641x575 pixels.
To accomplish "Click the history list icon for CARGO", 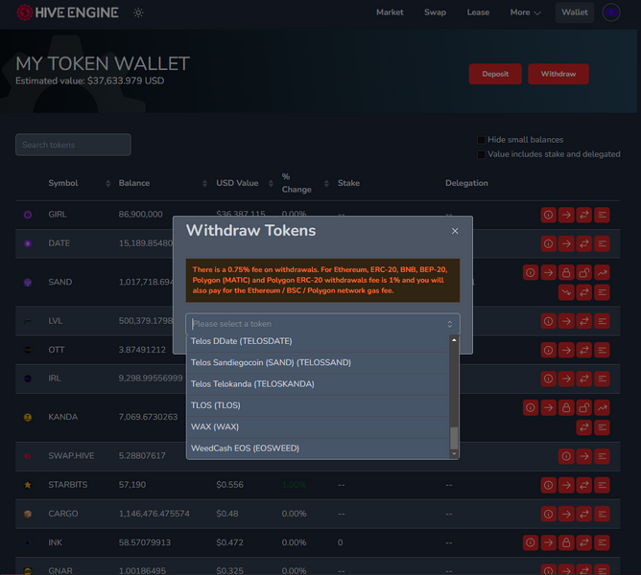I will [x=603, y=514].
